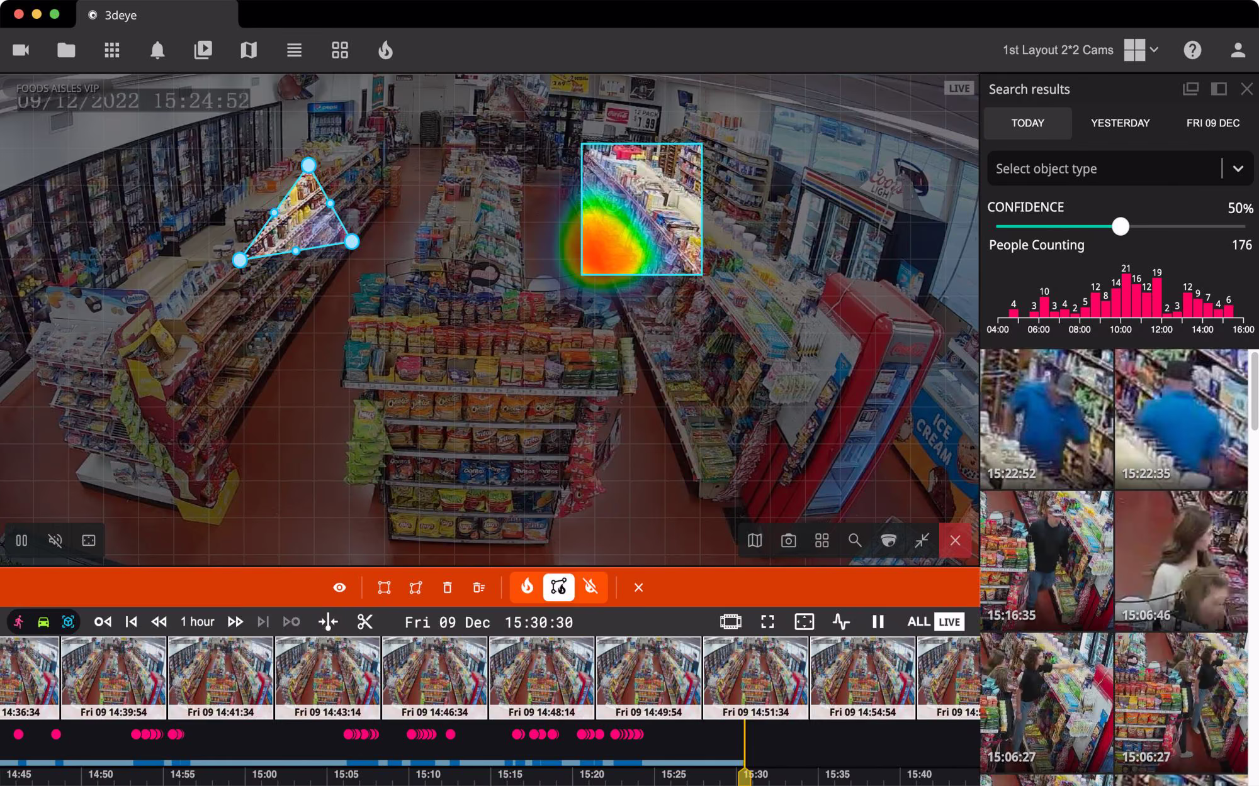The height and width of the screenshot is (786, 1259).
Task: Open the heatmap flame icon in top toolbar
Action: tap(385, 50)
